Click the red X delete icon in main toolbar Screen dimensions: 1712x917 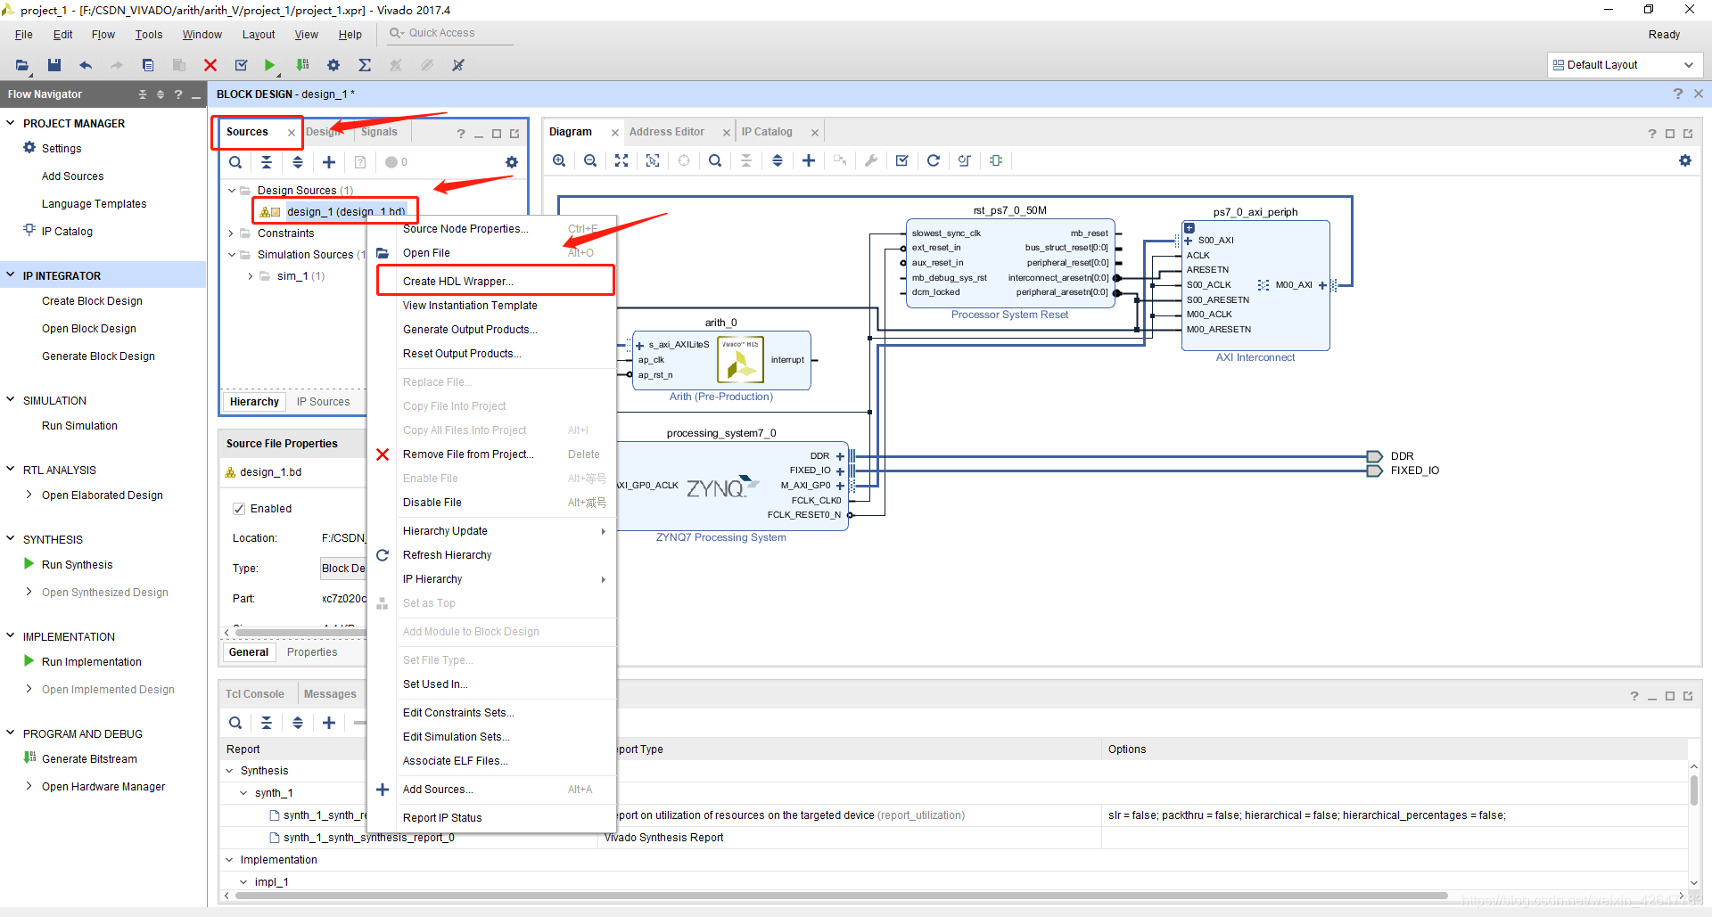[210, 65]
